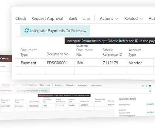This screenshot has height=129, width=155.
Task: Click the INV cell in the enlarged panel
Action: (88, 63)
